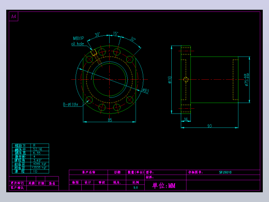Screen dimensions: 269x202
Task: Click the 'ø93' diameter dimension
Action: tap(145, 91)
